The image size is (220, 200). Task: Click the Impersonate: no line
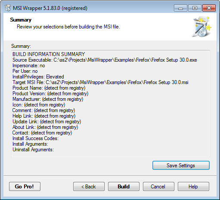click(28, 66)
